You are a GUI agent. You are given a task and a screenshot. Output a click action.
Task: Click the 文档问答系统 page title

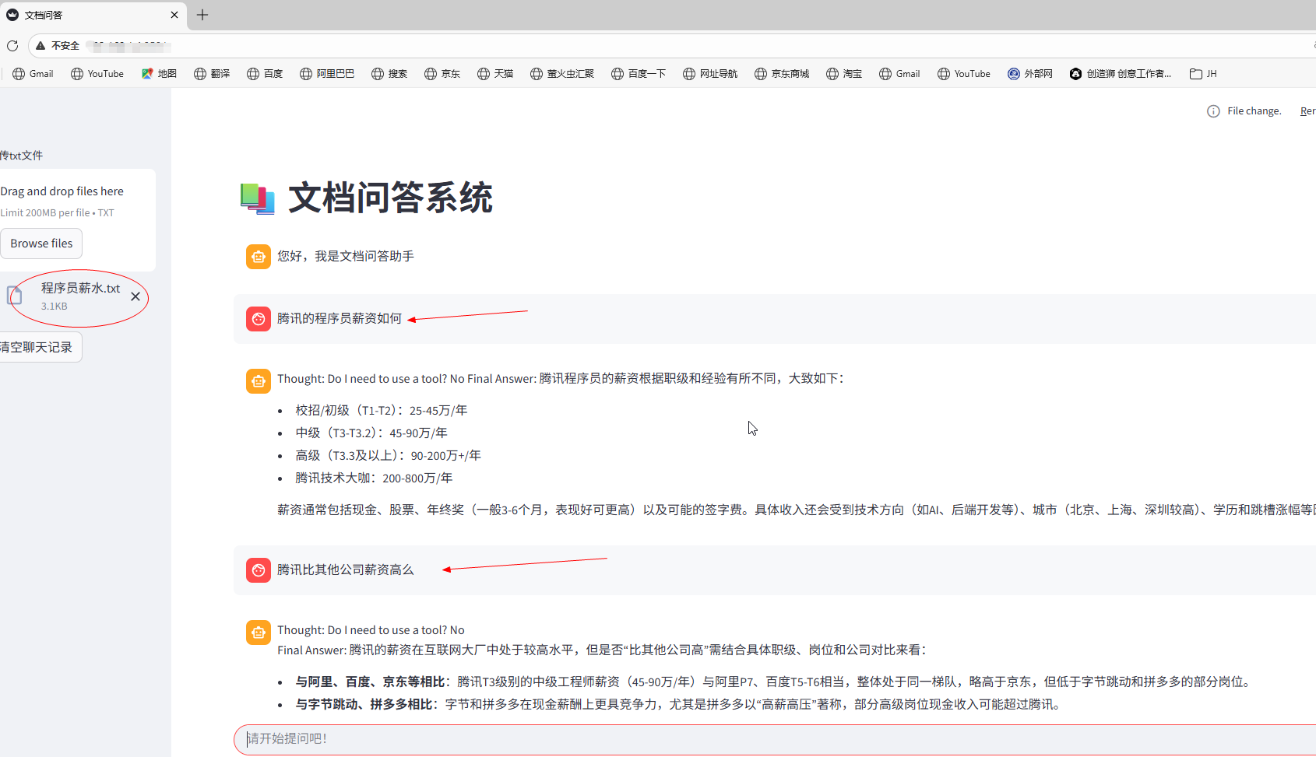(390, 198)
